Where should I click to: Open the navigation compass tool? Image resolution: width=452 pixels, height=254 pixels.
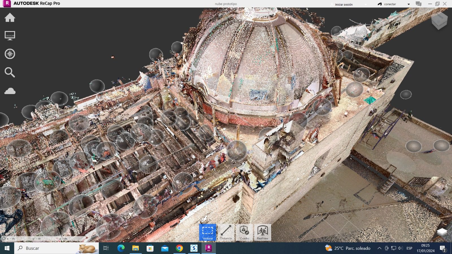pos(10,54)
